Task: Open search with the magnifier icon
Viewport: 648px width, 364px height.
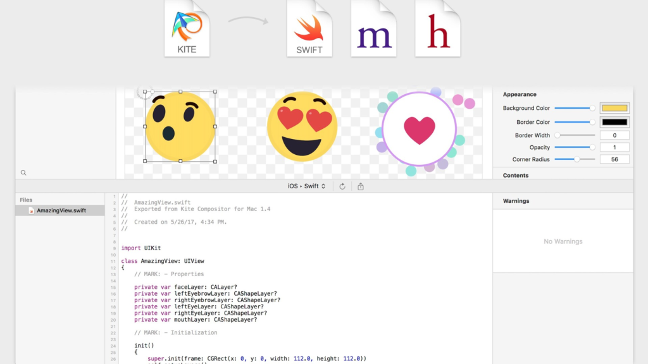Action: click(x=23, y=172)
